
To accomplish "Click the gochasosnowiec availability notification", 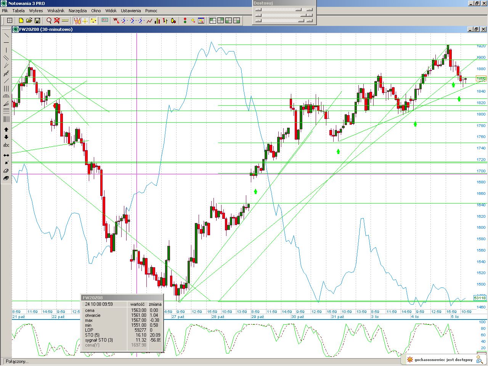I will [x=443, y=360].
